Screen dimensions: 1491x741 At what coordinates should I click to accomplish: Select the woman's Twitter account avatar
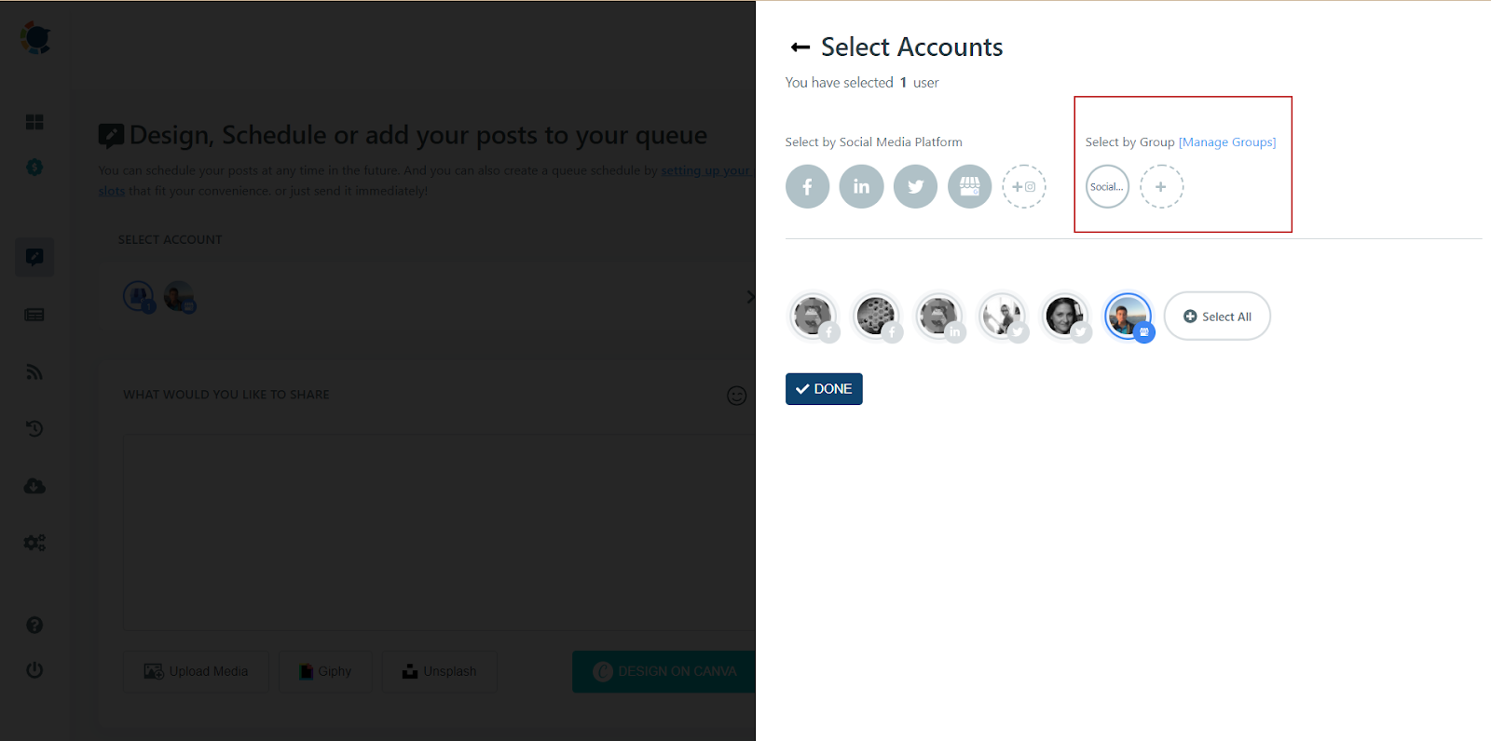(1065, 317)
